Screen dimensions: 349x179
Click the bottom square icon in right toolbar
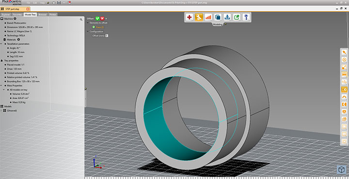click(x=344, y=141)
